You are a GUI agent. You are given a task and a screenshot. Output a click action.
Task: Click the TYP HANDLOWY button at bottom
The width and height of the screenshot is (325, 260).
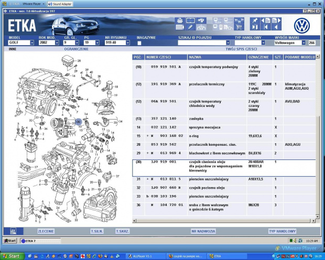pos(283,231)
